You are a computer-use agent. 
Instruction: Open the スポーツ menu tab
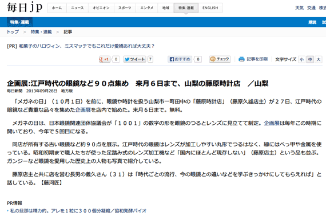pyautogui.click(x=125, y=8)
